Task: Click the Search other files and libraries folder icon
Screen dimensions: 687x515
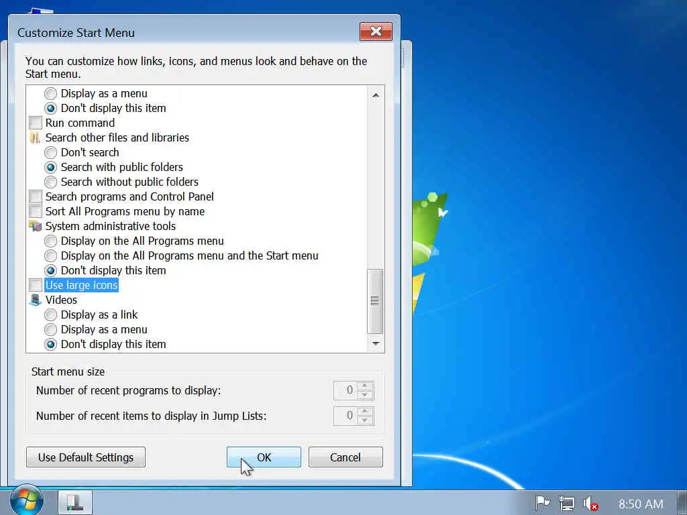Action: point(35,138)
